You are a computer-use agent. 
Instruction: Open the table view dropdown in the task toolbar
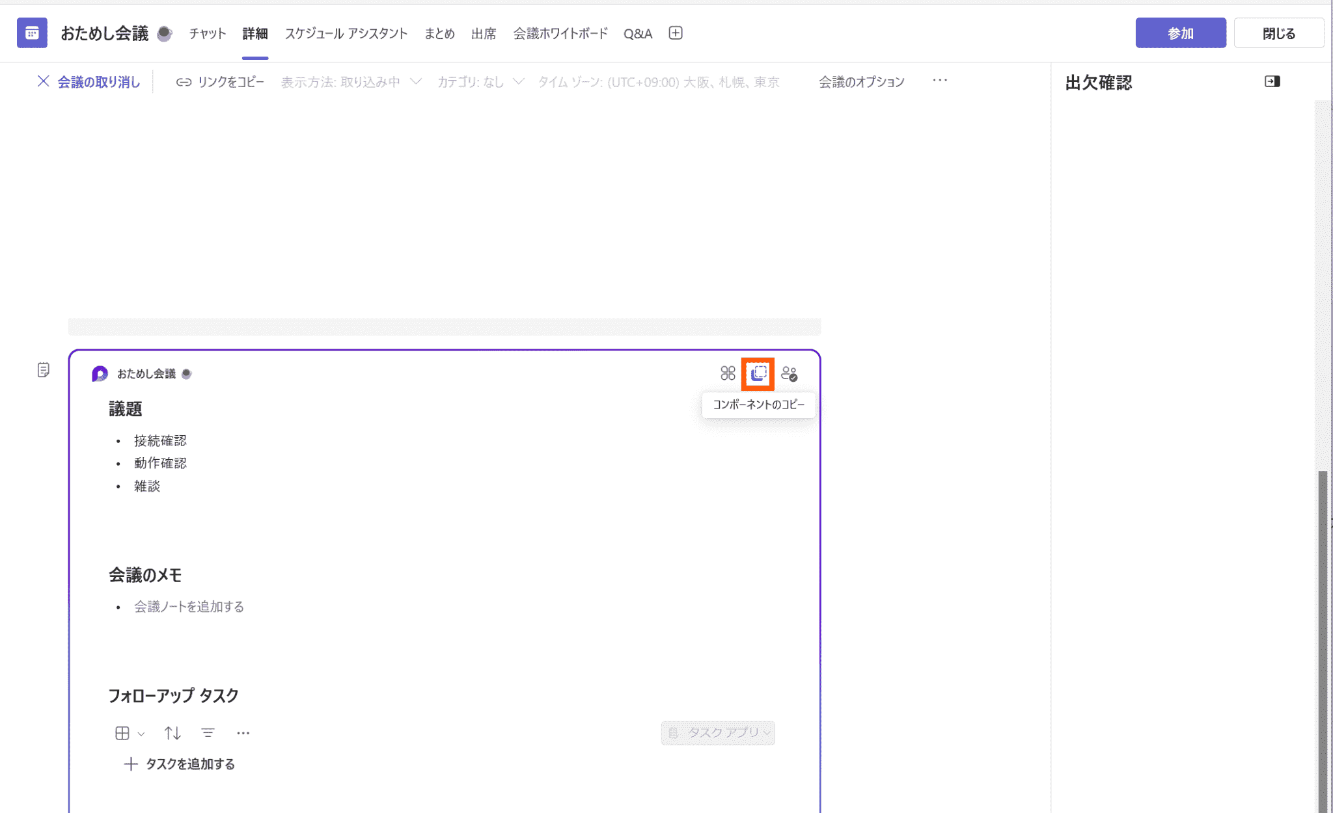130,733
